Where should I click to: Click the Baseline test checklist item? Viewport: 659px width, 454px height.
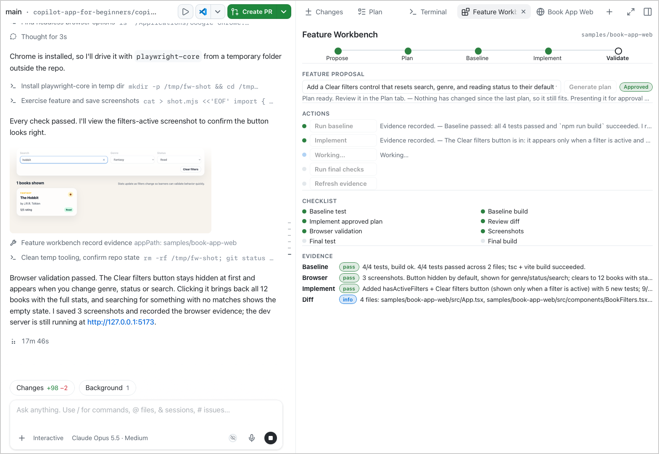[x=324, y=211]
